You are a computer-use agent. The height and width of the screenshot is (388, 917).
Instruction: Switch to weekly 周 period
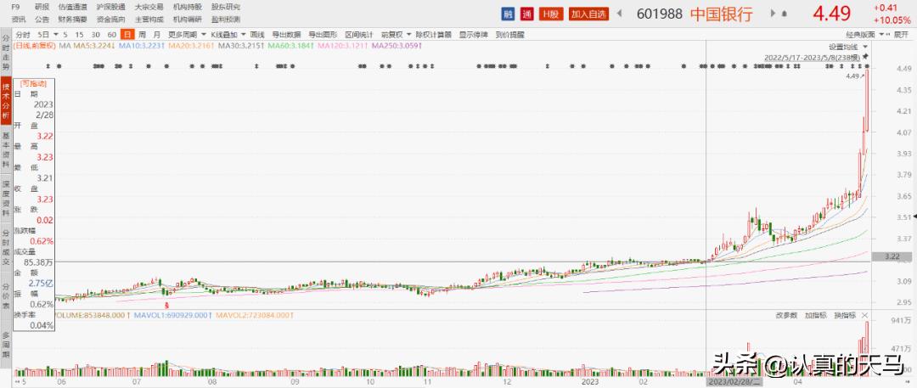[x=142, y=35]
